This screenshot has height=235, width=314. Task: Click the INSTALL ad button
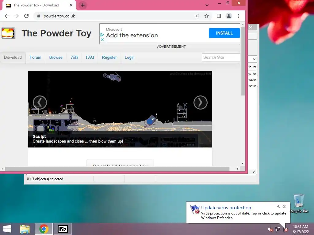pyautogui.click(x=224, y=33)
